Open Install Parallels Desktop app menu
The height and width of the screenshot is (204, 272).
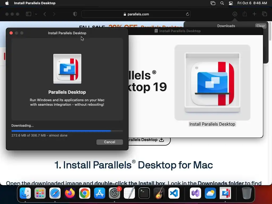click(35, 3)
